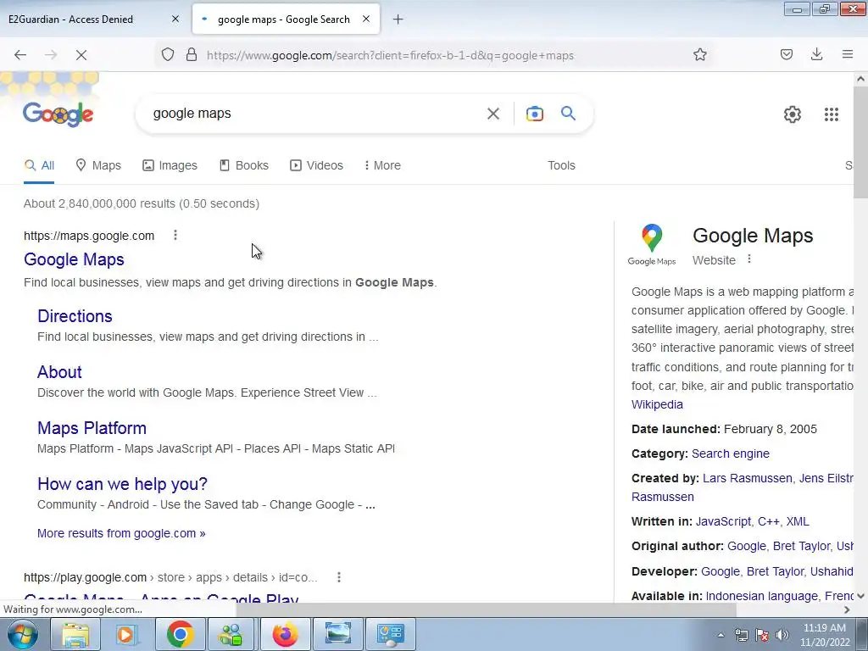868x651 pixels.
Task: Bookmark this page with the star
Action: click(x=699, y=54)
